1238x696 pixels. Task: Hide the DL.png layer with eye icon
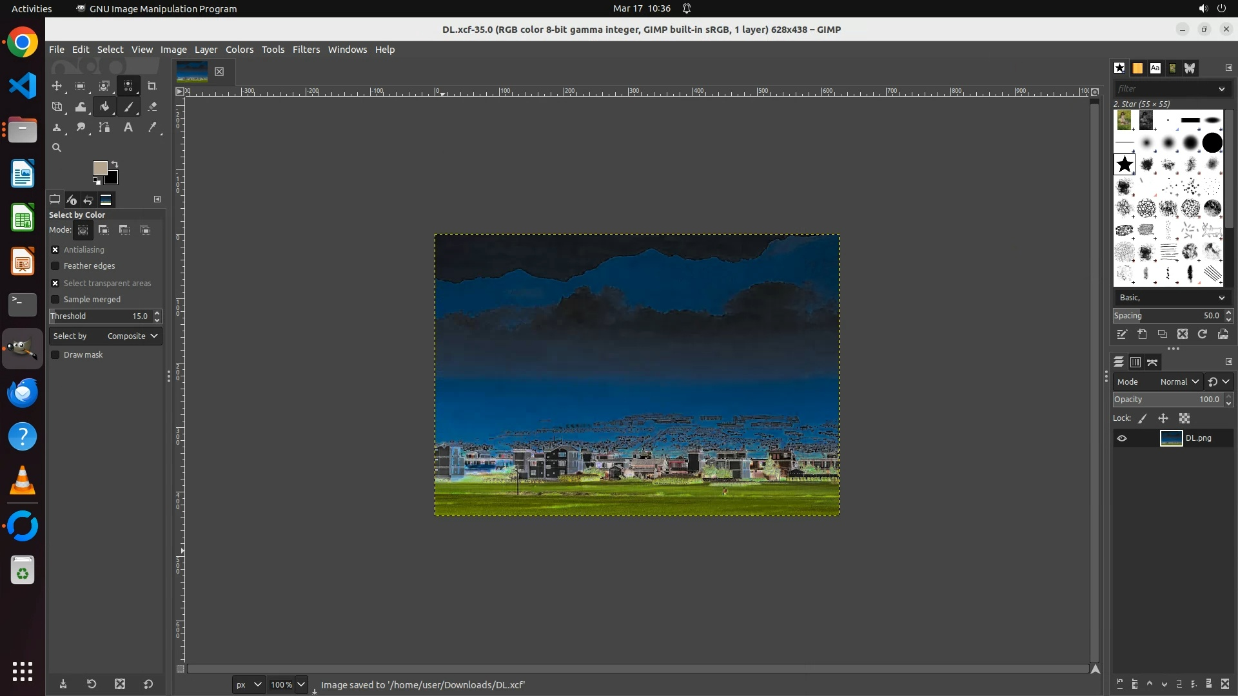(1122, 438)
